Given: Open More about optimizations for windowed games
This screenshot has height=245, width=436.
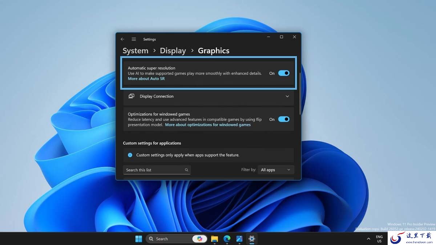Looking at the screenshot, I should click(208, 124).
